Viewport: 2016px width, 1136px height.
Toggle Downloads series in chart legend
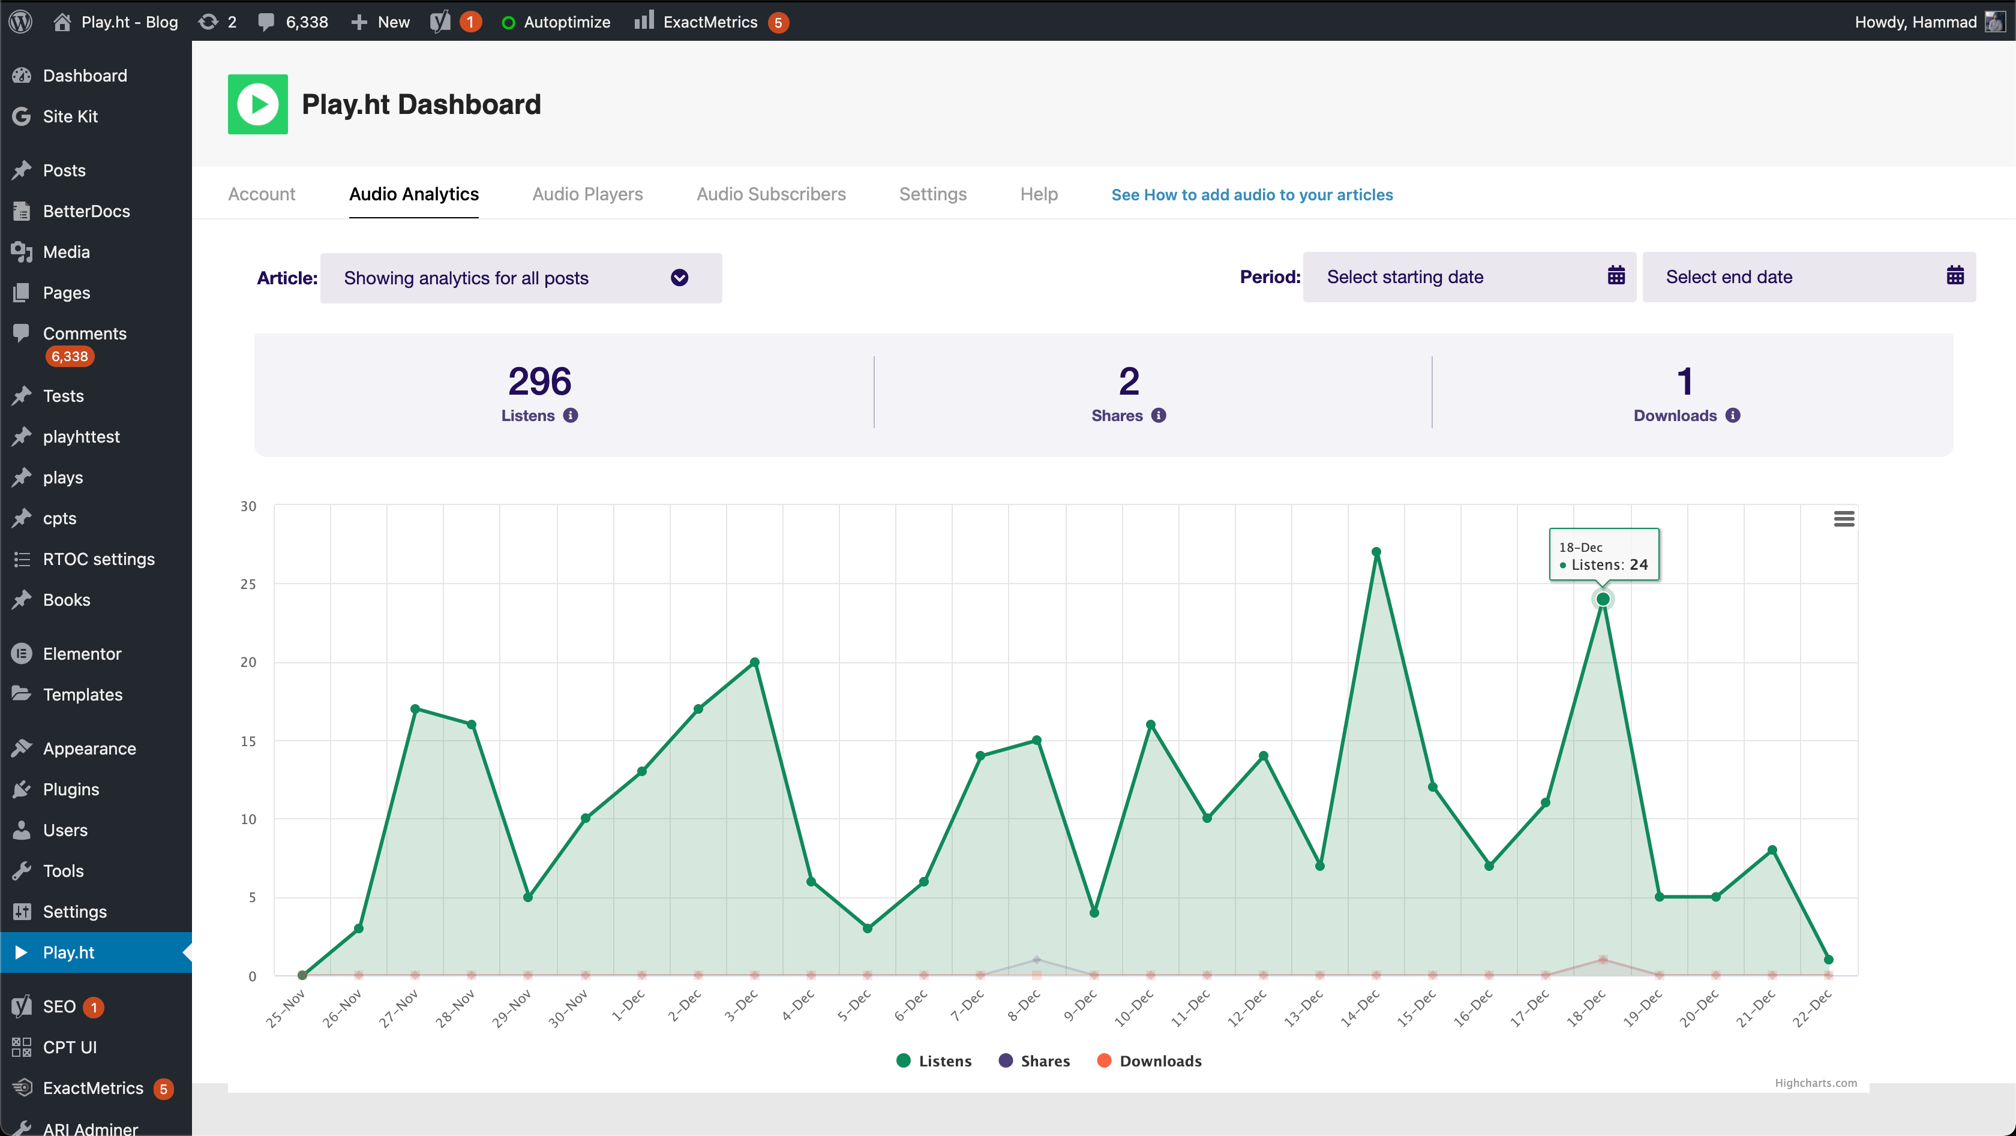1149,1061
